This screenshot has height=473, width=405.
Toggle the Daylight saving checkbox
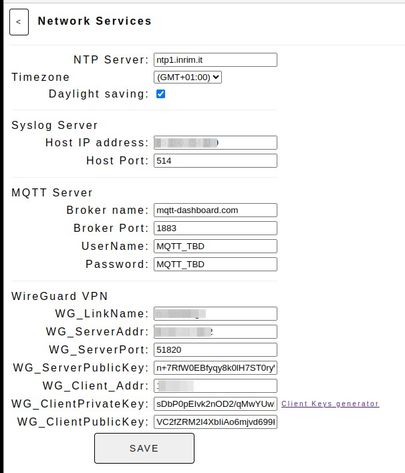click(160, 94)
